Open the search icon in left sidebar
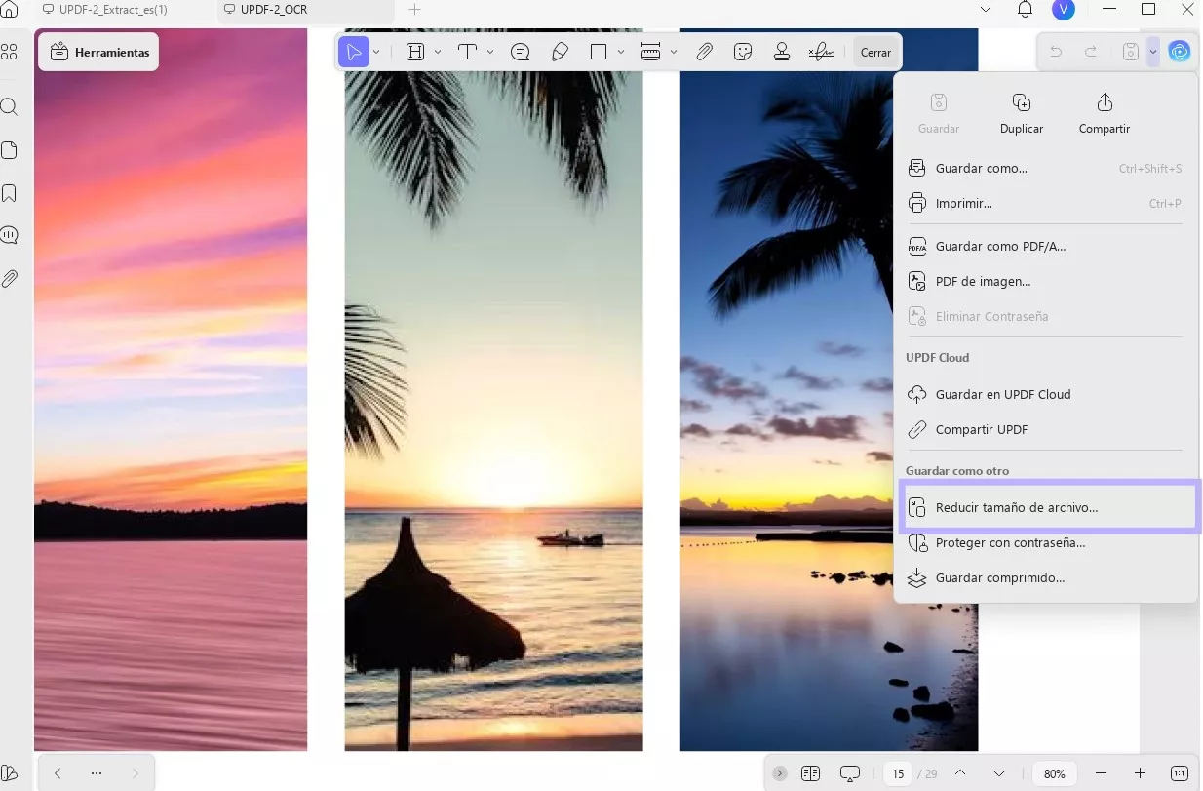Screen dimensions: 1203x791 [10, 107]
